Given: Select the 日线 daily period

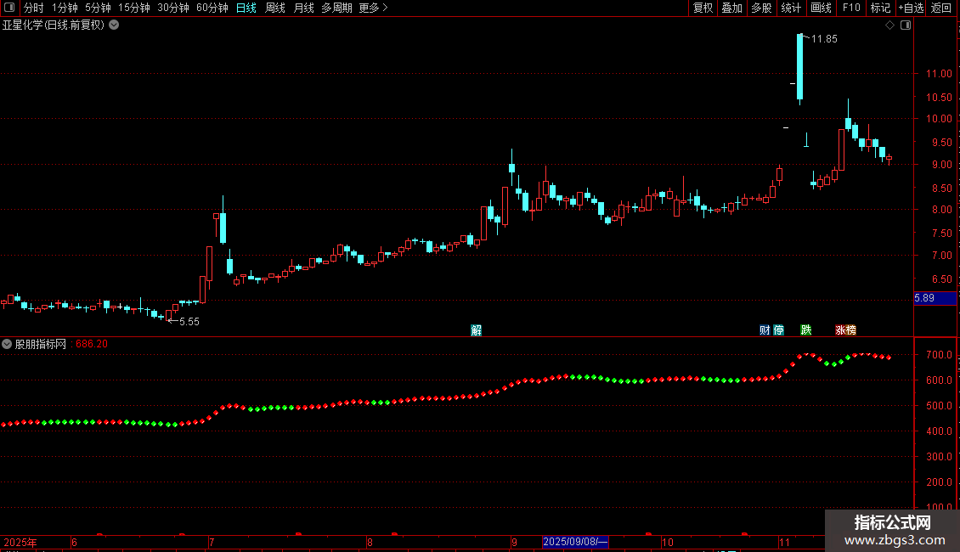Looking at the screenshot, I should pyautogui.click(x=246, y=8).
